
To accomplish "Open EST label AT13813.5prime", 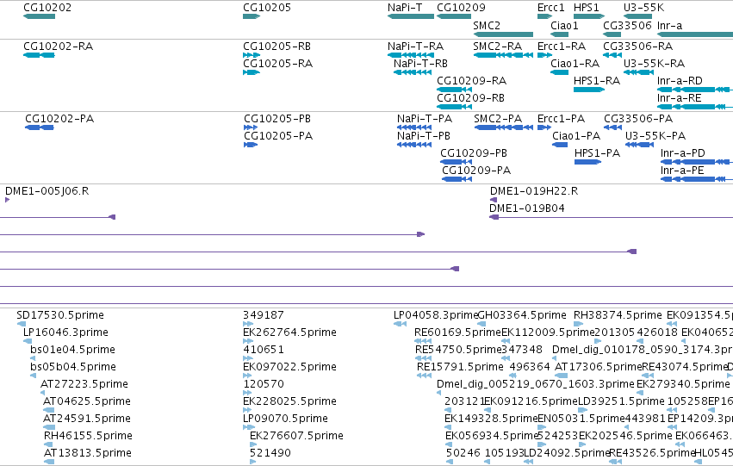I will (x=88, y=453).
